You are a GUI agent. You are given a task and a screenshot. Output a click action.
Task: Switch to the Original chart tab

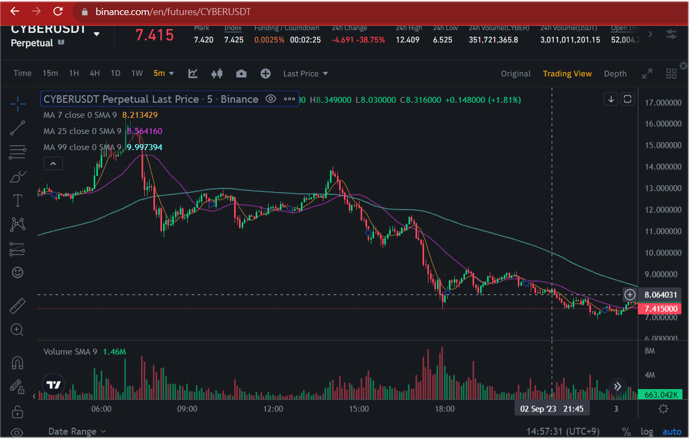coord(516,74)
